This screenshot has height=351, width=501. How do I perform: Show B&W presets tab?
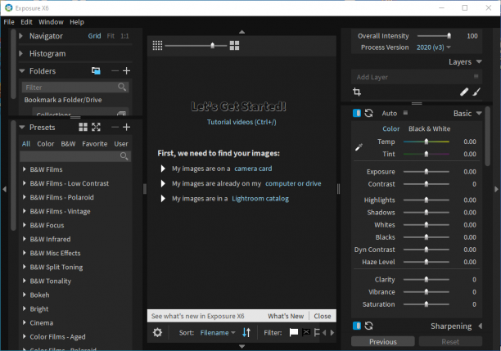click(69, 144)
